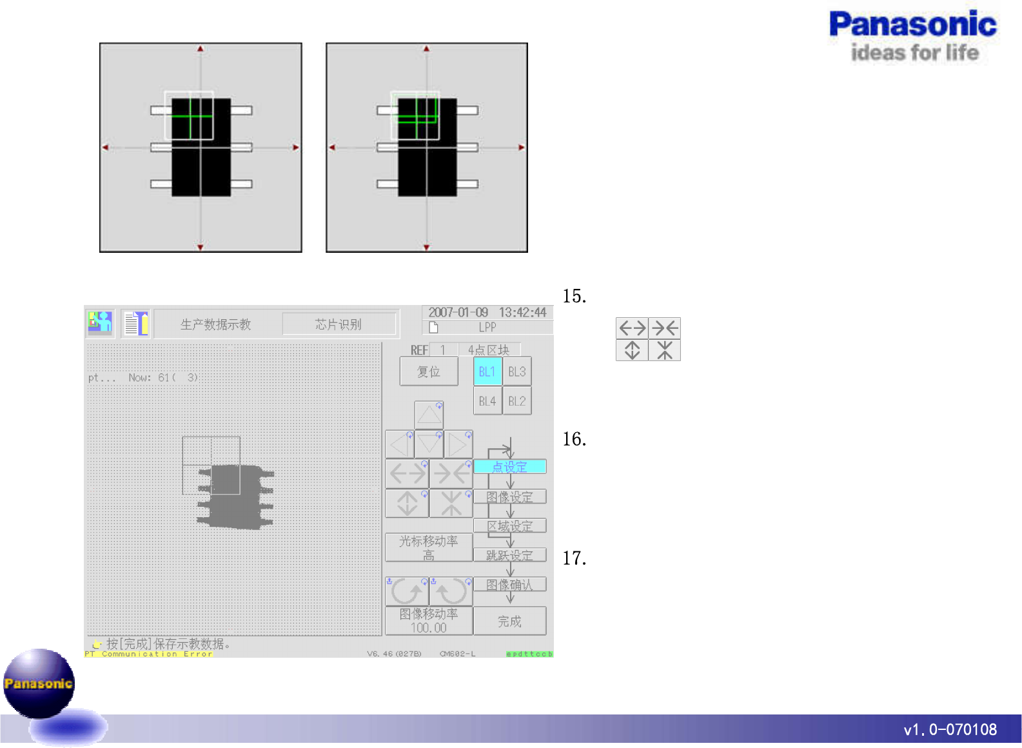Click the document list icon beside operator icon
This screenshot has height=748, width=1022.
[x=136, y=323]
